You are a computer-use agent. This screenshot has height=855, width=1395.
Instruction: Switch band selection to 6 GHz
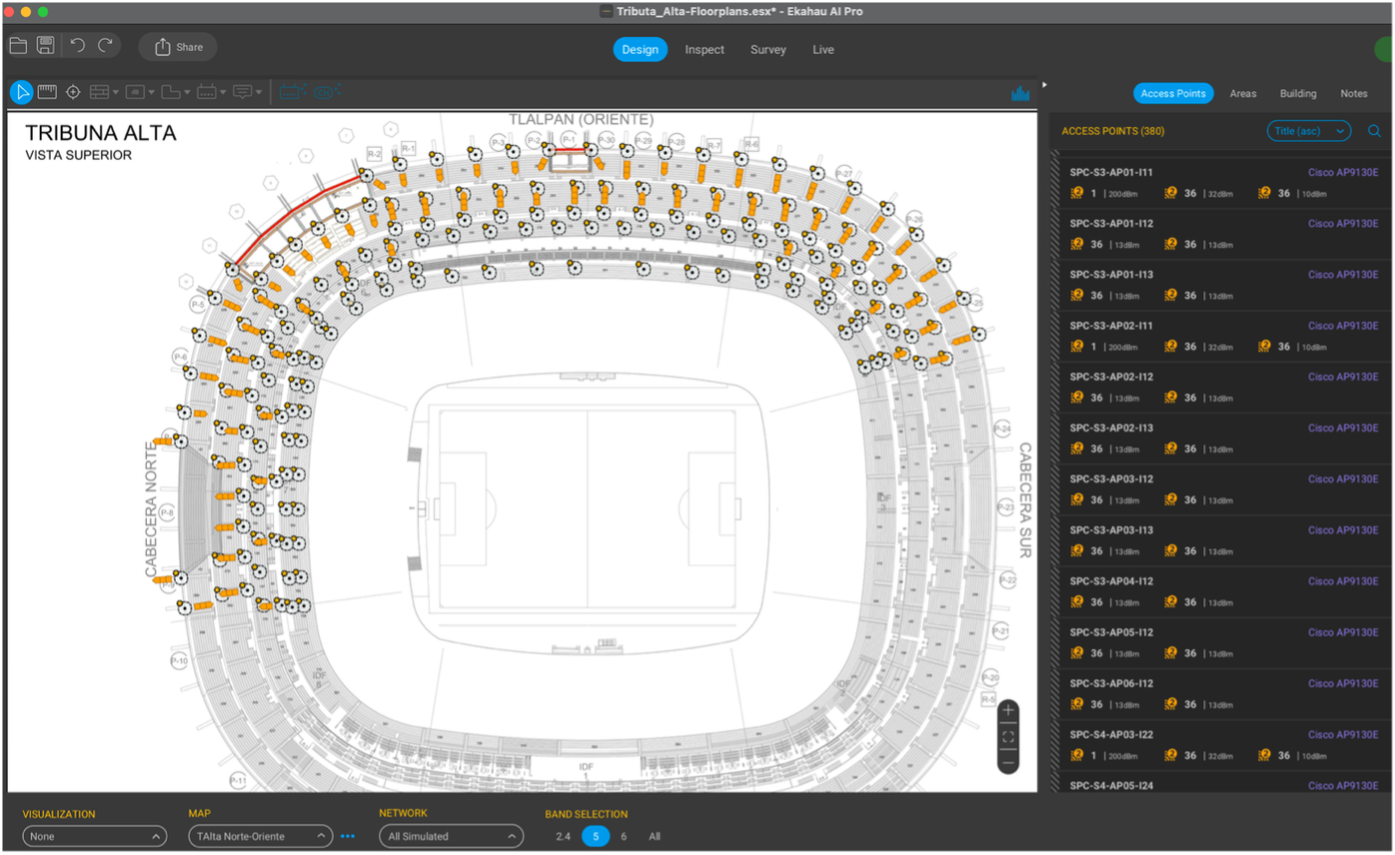coord(624,837)
